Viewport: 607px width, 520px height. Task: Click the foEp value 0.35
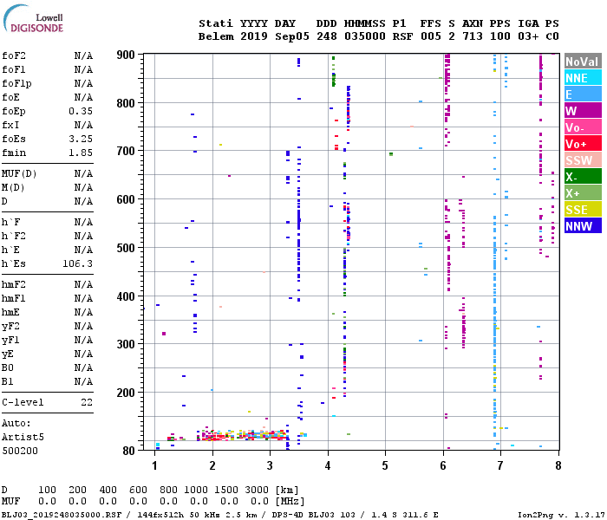[x=81, y=111]
